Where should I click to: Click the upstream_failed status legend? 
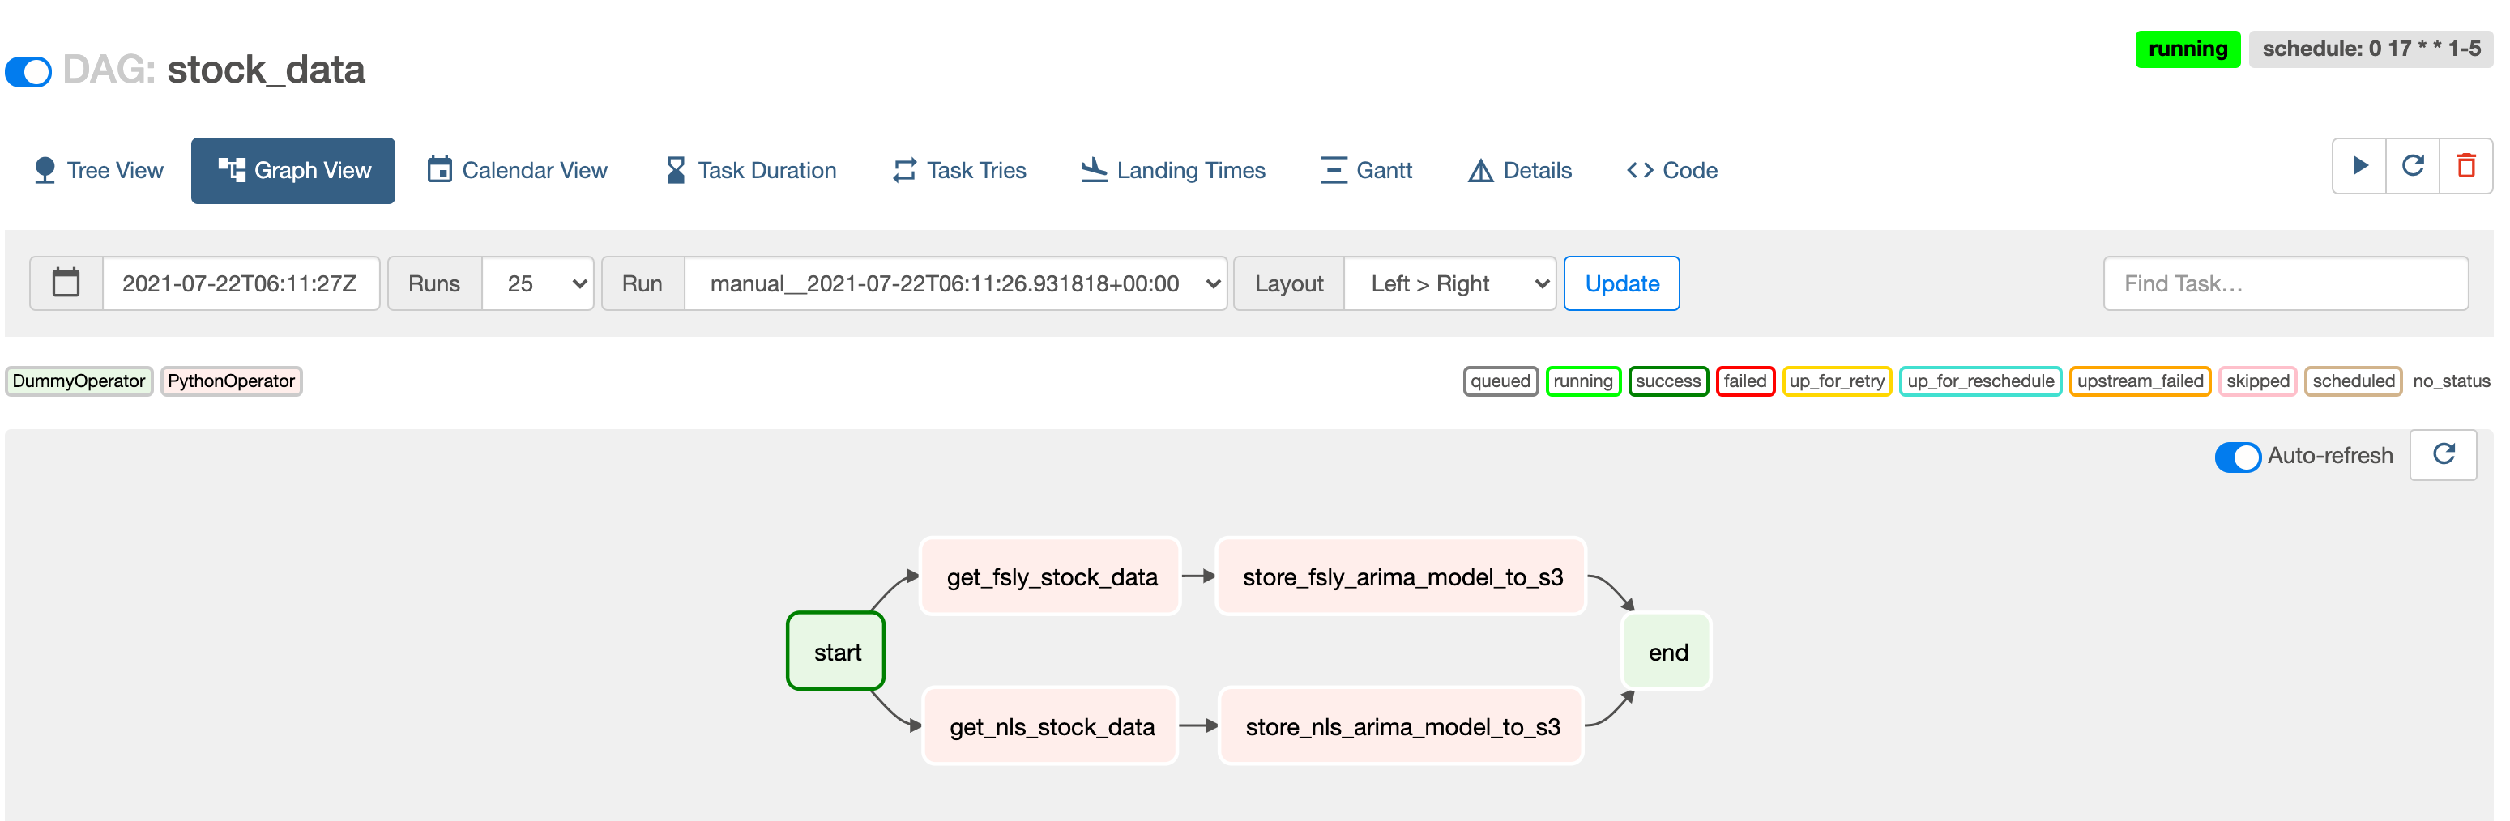click(2140, 381)
